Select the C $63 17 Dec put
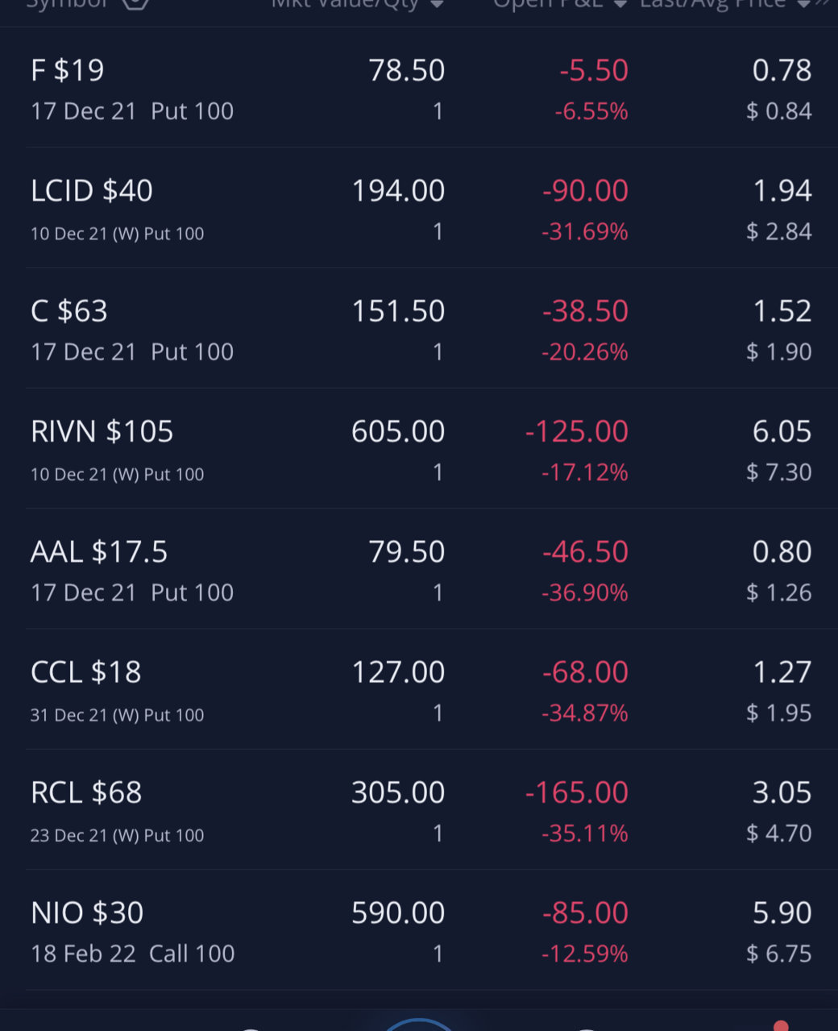This screenshot has width=838, height=1031. (419, 328)
